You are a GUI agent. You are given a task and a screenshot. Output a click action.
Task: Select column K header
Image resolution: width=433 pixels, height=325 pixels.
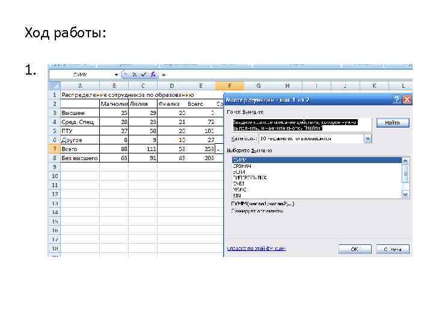[374, 85]
